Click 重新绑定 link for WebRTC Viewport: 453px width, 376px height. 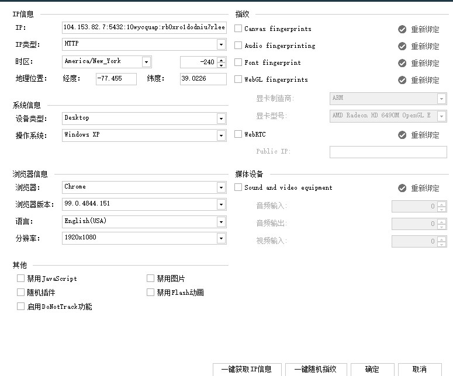pyautogui.click(x=426, y=135)
